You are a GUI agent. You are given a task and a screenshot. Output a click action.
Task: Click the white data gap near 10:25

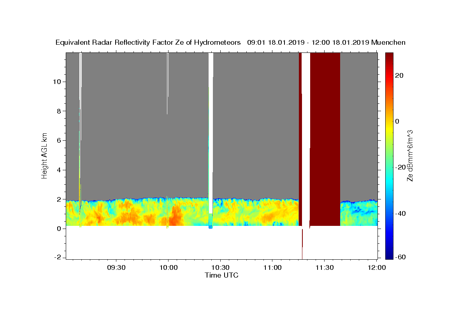211,132
